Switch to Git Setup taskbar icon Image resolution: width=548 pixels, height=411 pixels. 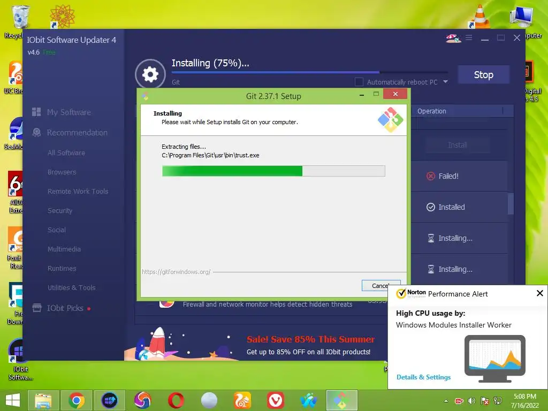[x=342, y=400]
